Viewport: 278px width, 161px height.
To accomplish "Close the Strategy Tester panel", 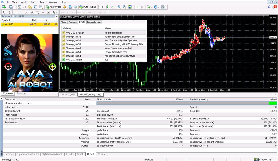I will (1, 98).
